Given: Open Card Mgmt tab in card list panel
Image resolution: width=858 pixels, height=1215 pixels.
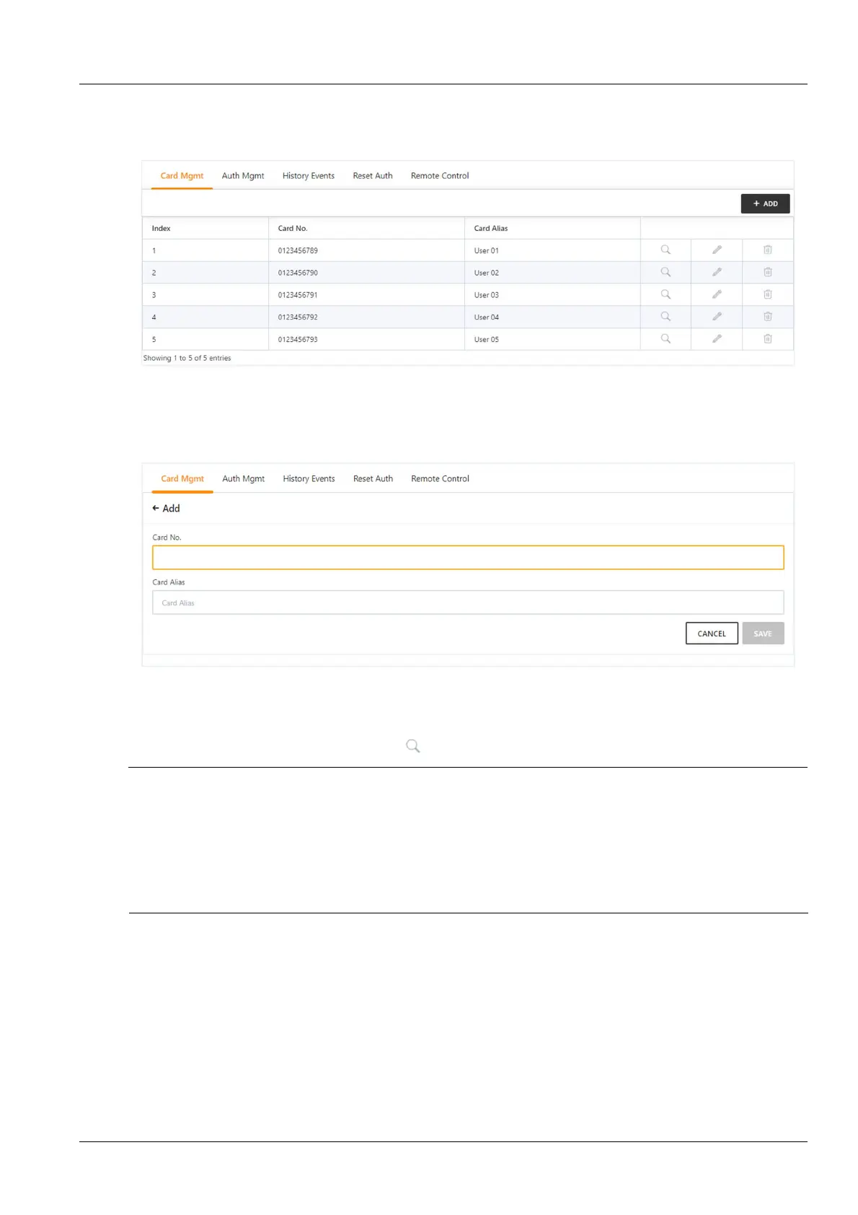Looking at the screenshot, I should 182,175.
